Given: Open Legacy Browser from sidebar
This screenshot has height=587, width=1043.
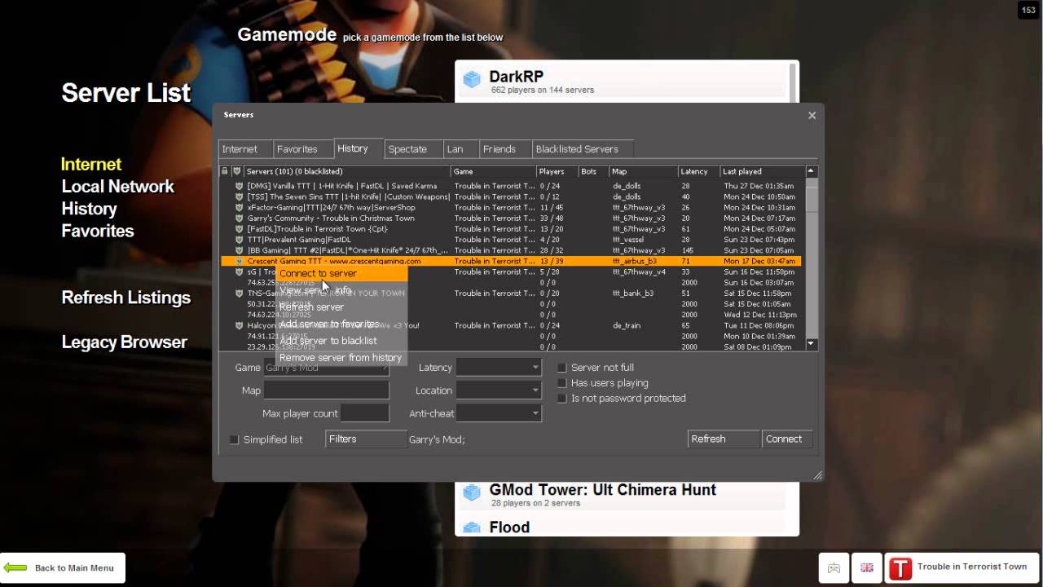Looking at the screenshot, I should (125, 342).
